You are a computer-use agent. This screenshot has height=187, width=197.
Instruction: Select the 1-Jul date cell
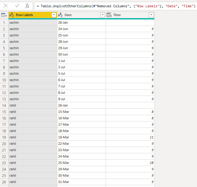81,61
